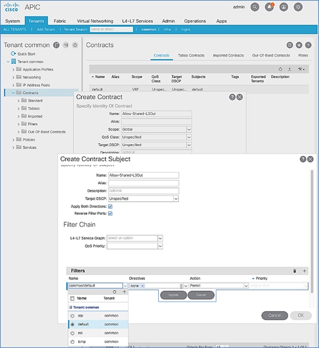Open the search icon beside admin
319x348 pixels.
pos(255,7)
